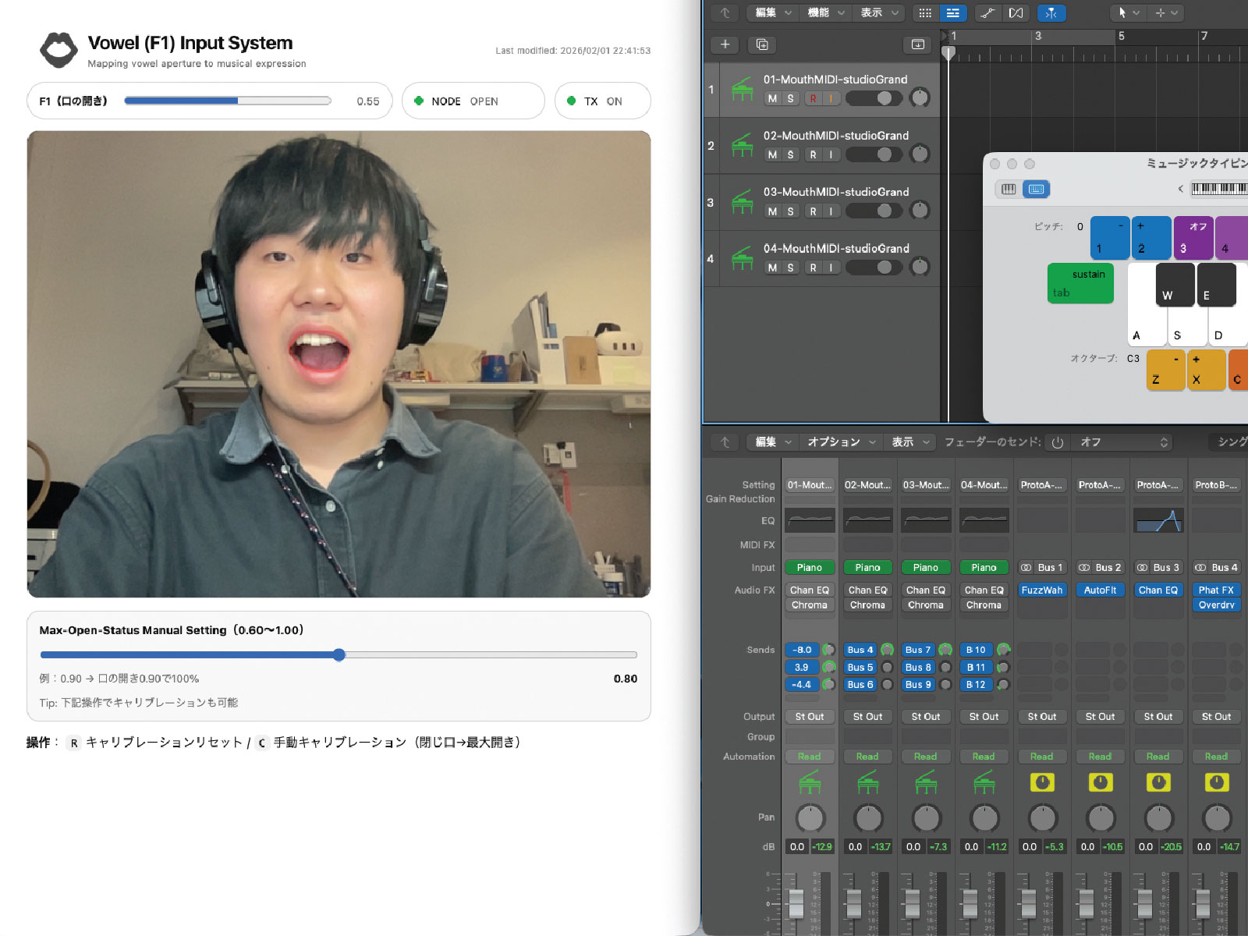Open the FuzzWah Audio FX plugin
This screenshot has width=1248, height=936.
coord(1042,590)
